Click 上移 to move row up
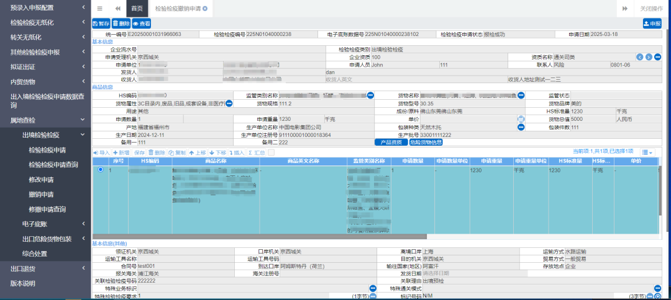Image resolution: width=671 pixels, height=300 pixels. [197, 152]
